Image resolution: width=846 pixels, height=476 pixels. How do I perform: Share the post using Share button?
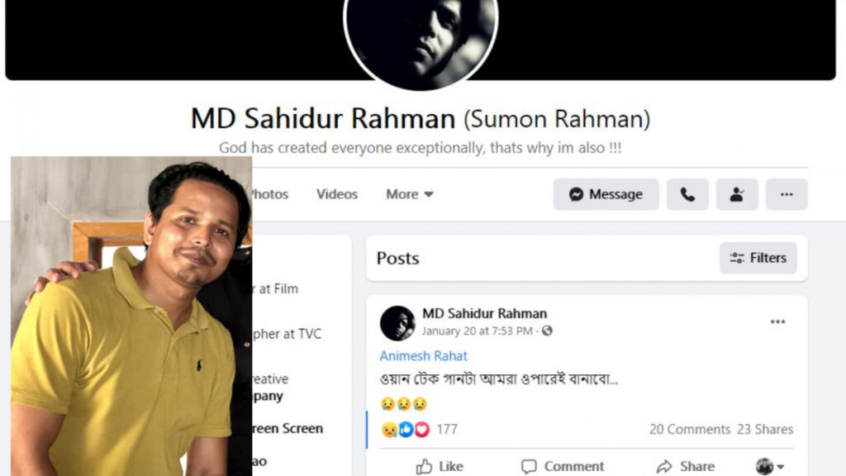tap(686, 466)
